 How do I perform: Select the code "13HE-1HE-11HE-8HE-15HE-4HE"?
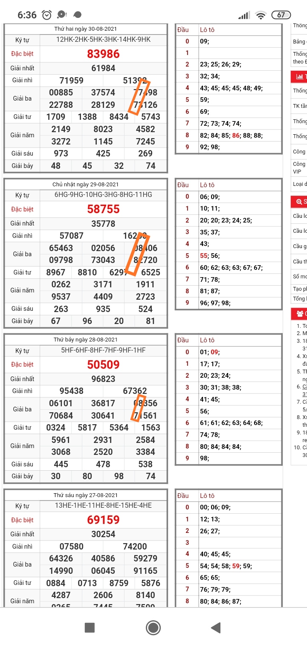103,506
